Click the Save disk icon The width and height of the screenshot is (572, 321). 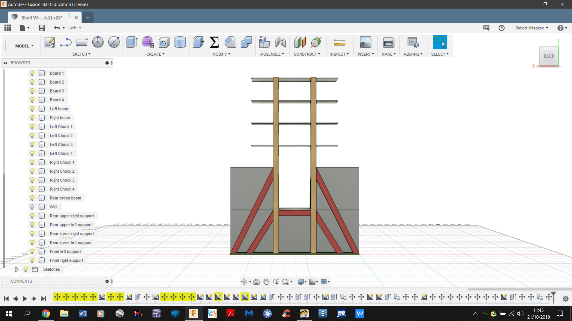coord(42,28)
